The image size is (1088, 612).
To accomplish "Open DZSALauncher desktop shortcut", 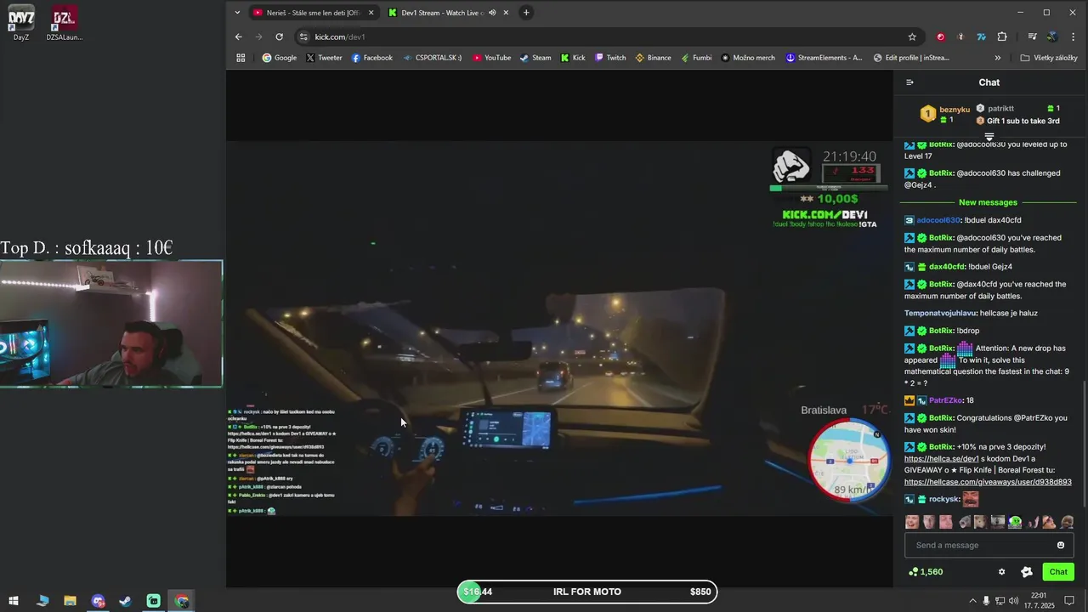I will tap(65, 23).
